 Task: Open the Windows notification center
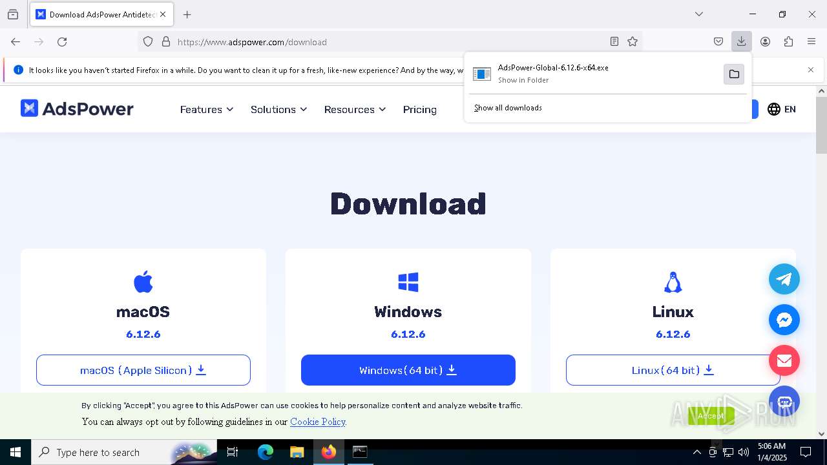(x=806, y=452)
